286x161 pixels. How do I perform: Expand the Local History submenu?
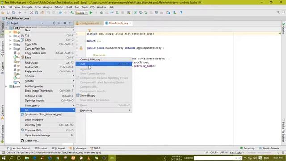pyautogui.click(x=48, y=106)
